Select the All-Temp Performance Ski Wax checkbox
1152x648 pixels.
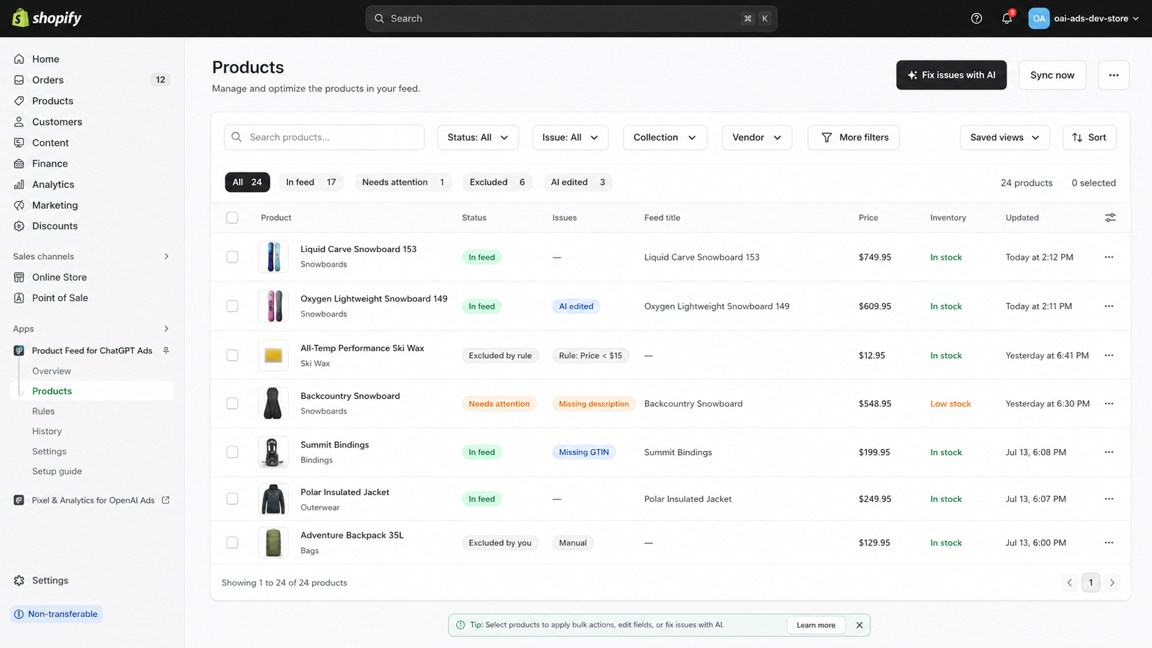(232, 355)
